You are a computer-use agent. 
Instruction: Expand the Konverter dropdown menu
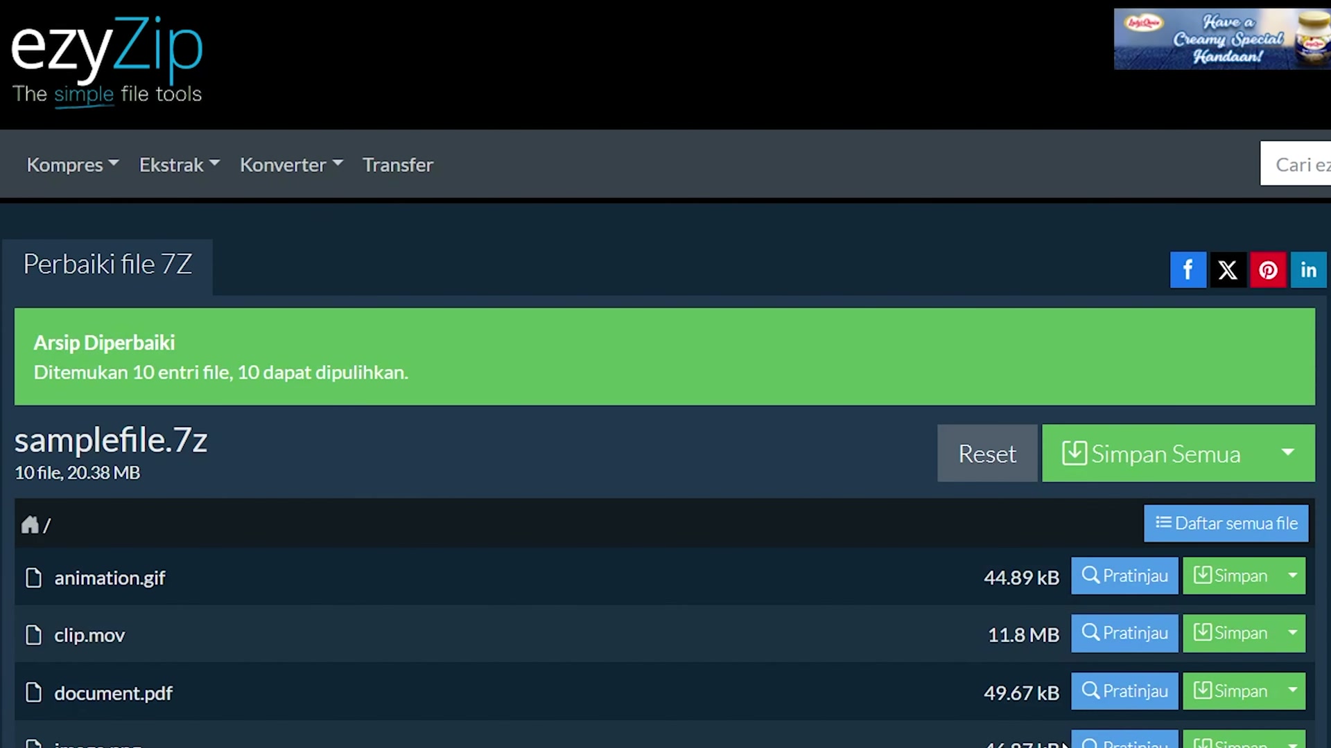290,165
